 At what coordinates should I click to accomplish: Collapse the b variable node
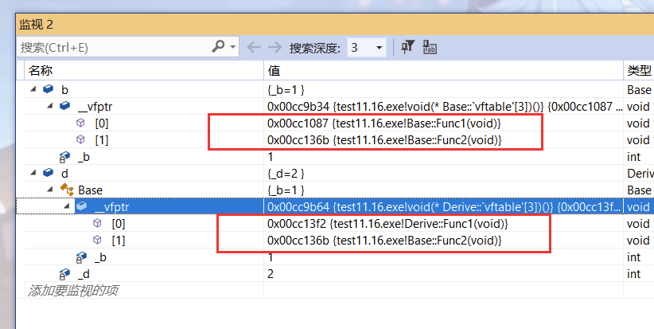(x=33, y=89)
